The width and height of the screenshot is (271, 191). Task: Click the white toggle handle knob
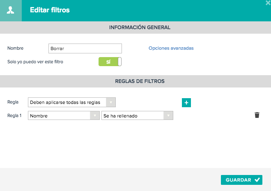(119, 62)
